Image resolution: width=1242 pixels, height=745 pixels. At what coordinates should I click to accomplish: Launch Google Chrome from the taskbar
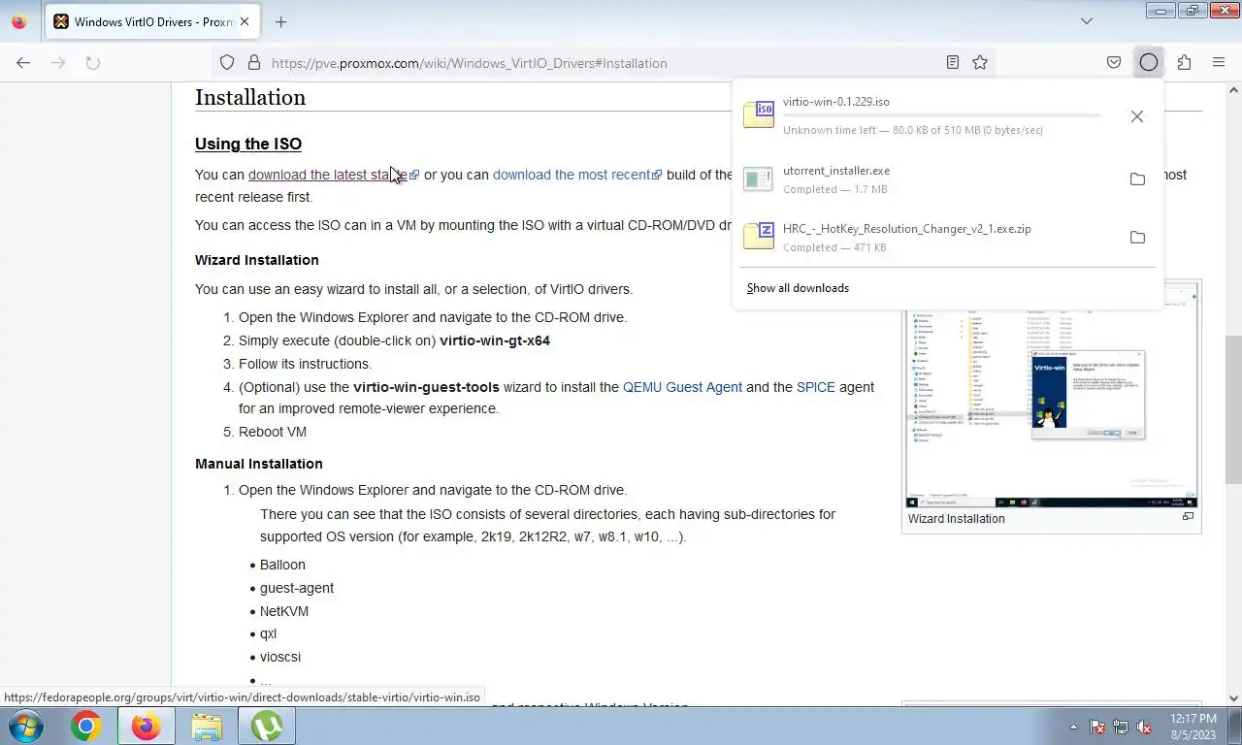point(85,726)
